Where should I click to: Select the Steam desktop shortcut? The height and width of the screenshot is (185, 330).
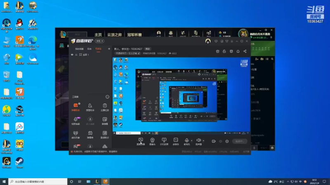coord(19,163)
